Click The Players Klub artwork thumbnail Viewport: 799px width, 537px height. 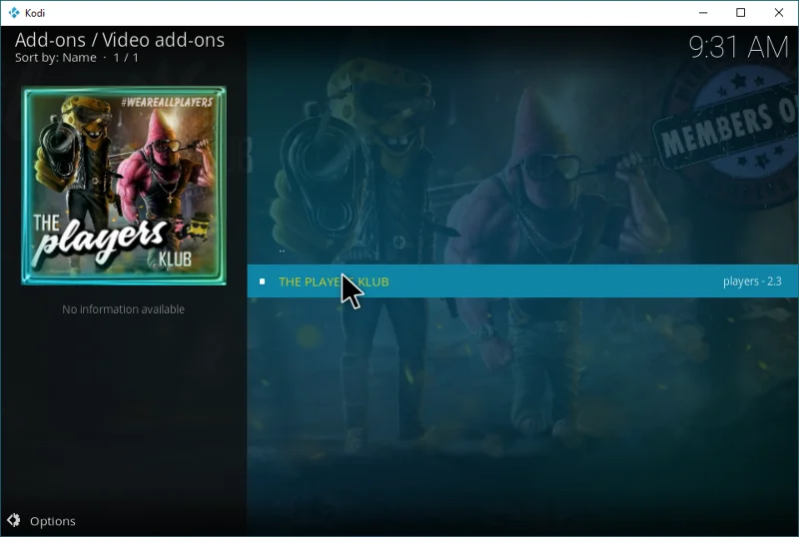click(124, 186)
